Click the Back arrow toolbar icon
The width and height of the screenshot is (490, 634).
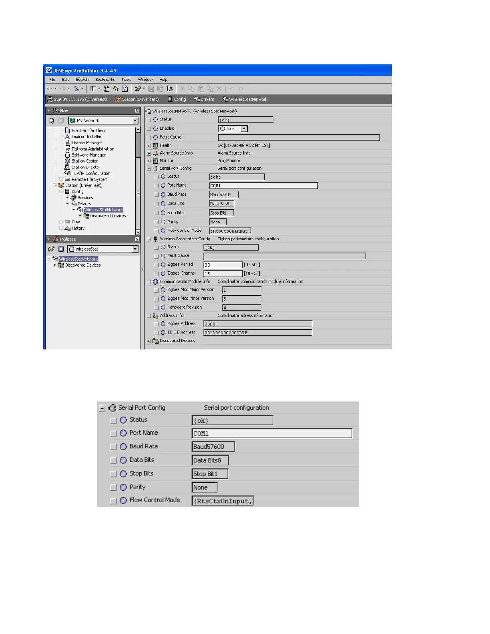point(50,88)
